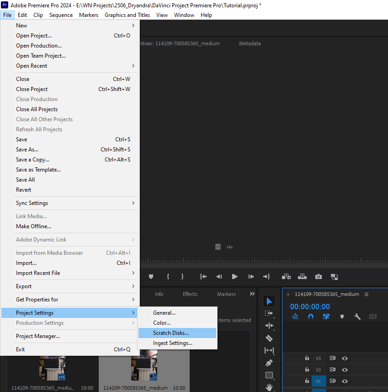Toggle Snap in timeline

pyautogui.click(x=311, y=317)
